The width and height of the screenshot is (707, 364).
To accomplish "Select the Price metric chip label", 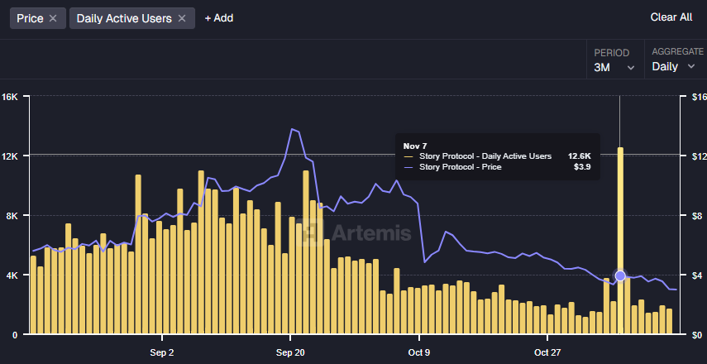I will pyautogui.click(x=30, y=18).
